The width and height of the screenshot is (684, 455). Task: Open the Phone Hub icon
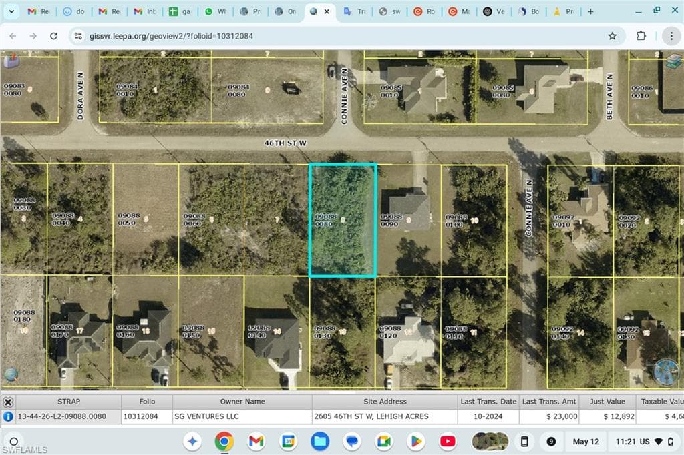[x=525, y=442]
